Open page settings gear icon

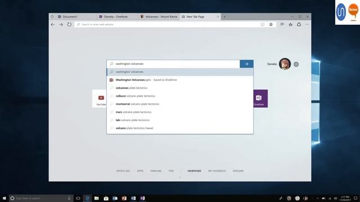coord(296,65)
